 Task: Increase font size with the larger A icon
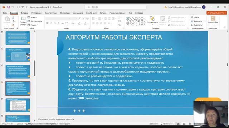pyautogui.click(x=79, y=18)
